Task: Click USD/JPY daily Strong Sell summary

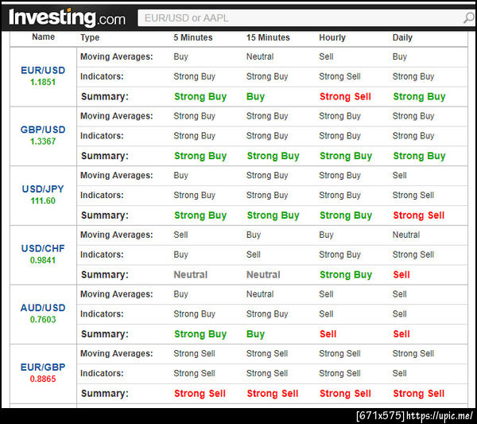Action: point(419,216)
